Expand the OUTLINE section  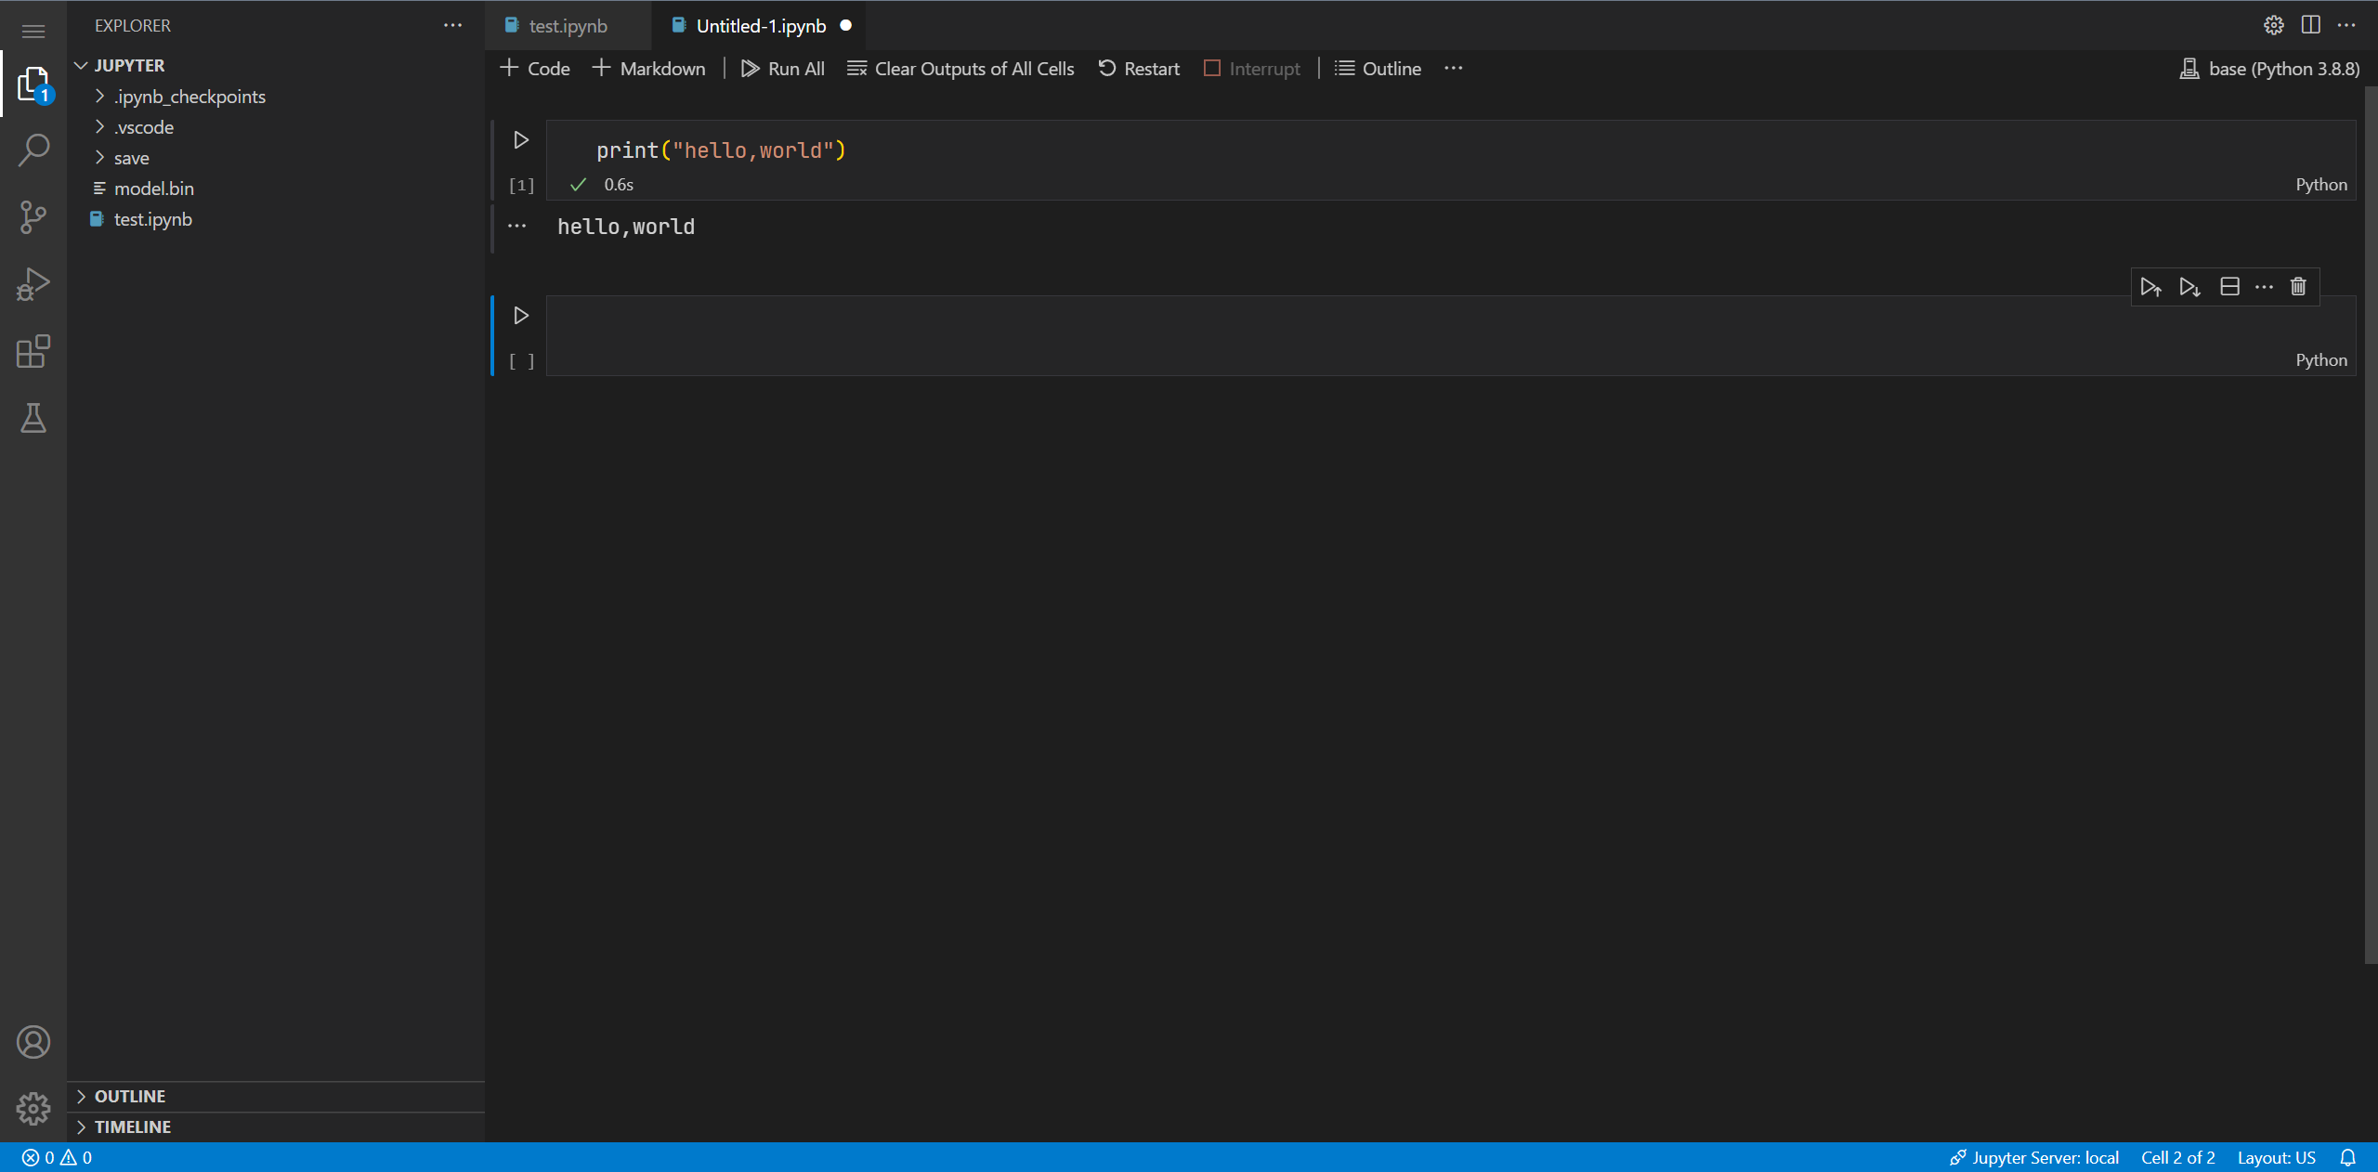click(130, 1096)
